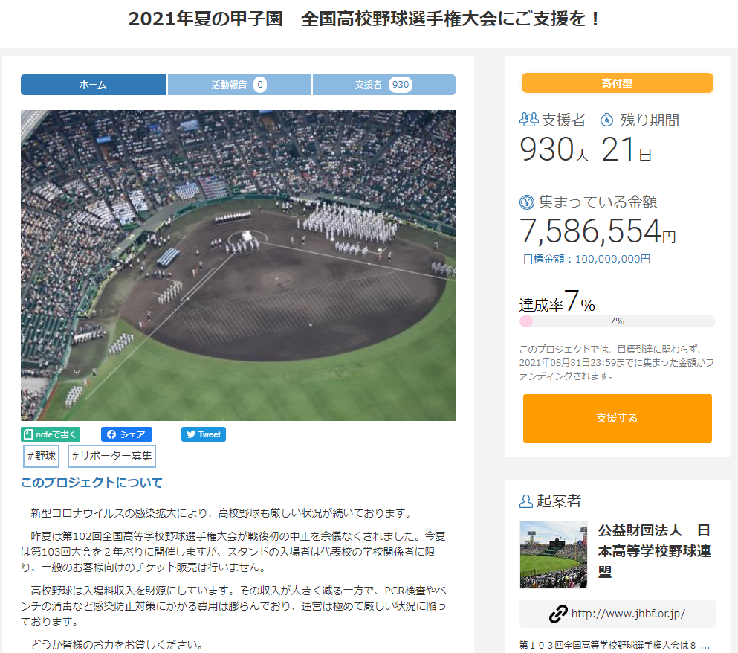Click the project initiator person icon

click(525, 501)
